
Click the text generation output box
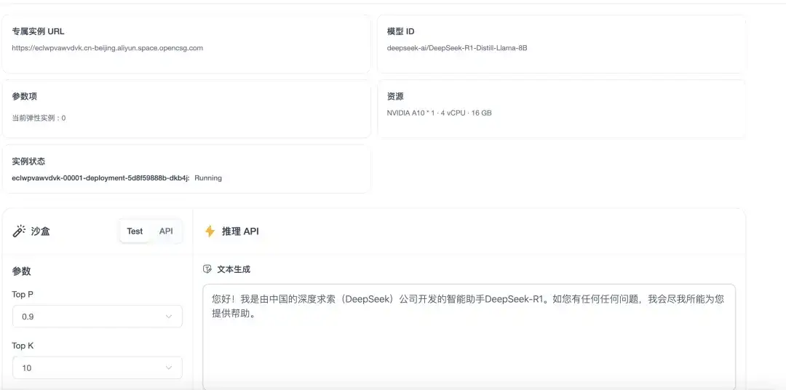(x=469, y=337)
